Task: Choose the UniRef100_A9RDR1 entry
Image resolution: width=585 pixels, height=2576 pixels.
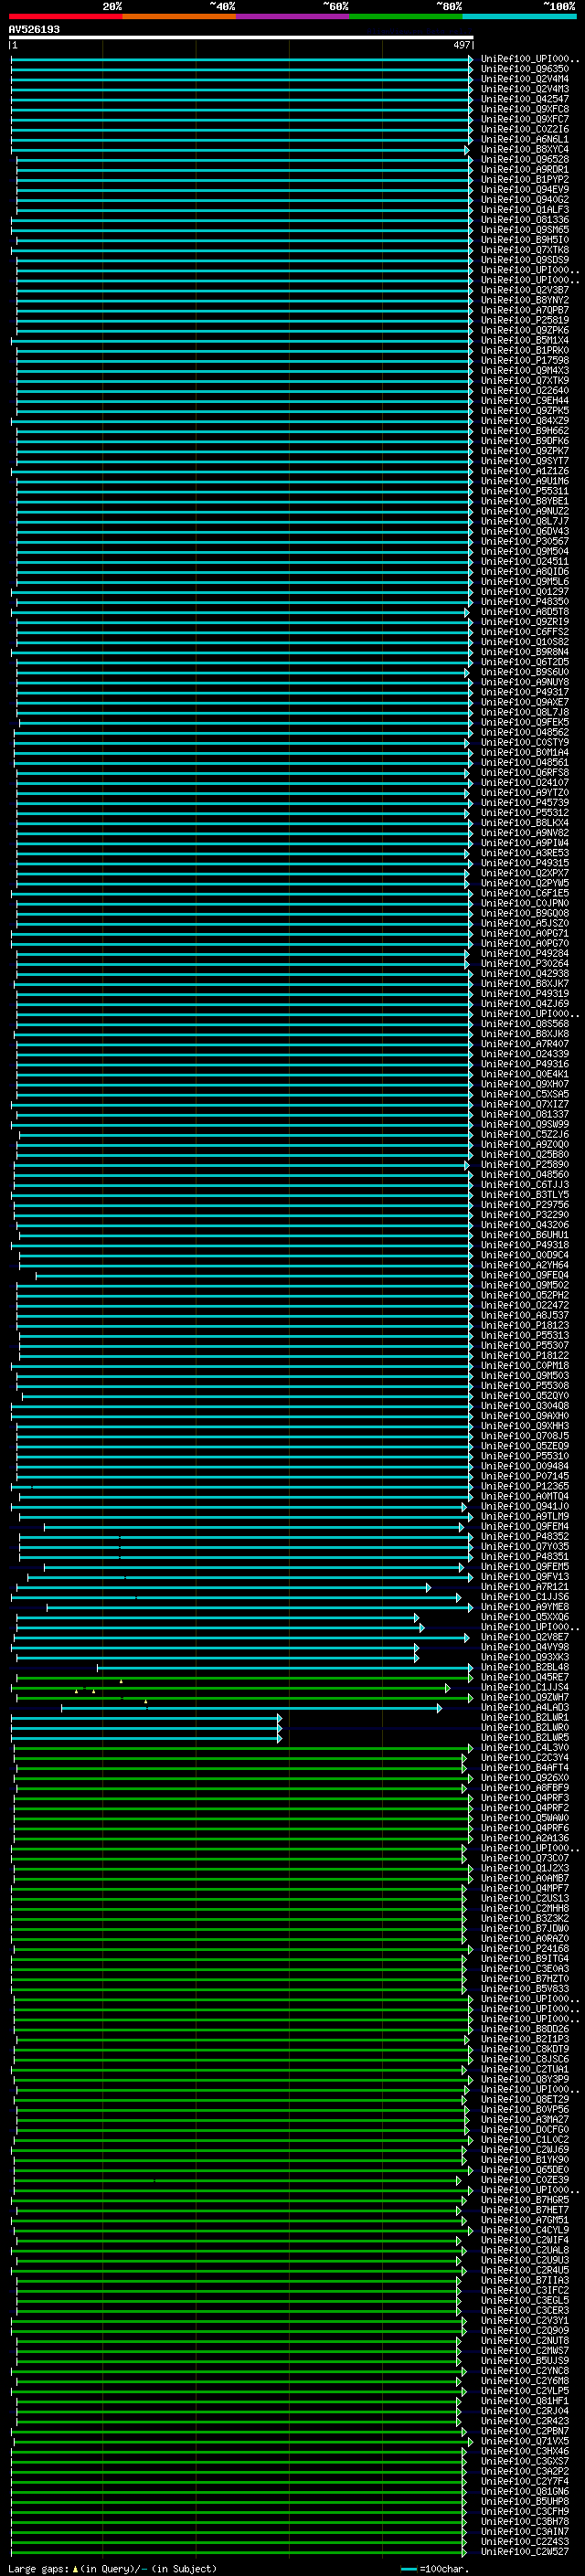Action: [x=524, y=169]
